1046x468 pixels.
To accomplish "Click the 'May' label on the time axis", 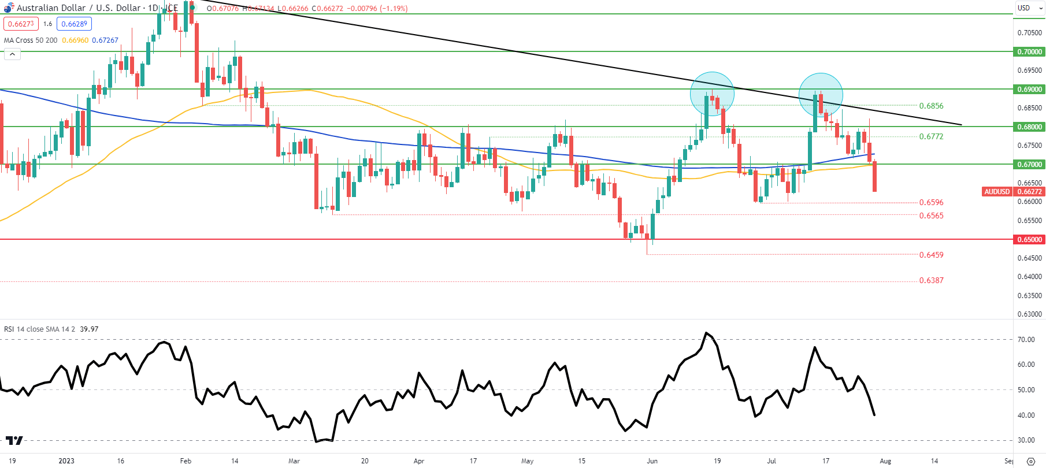I will tap(527, 461).
